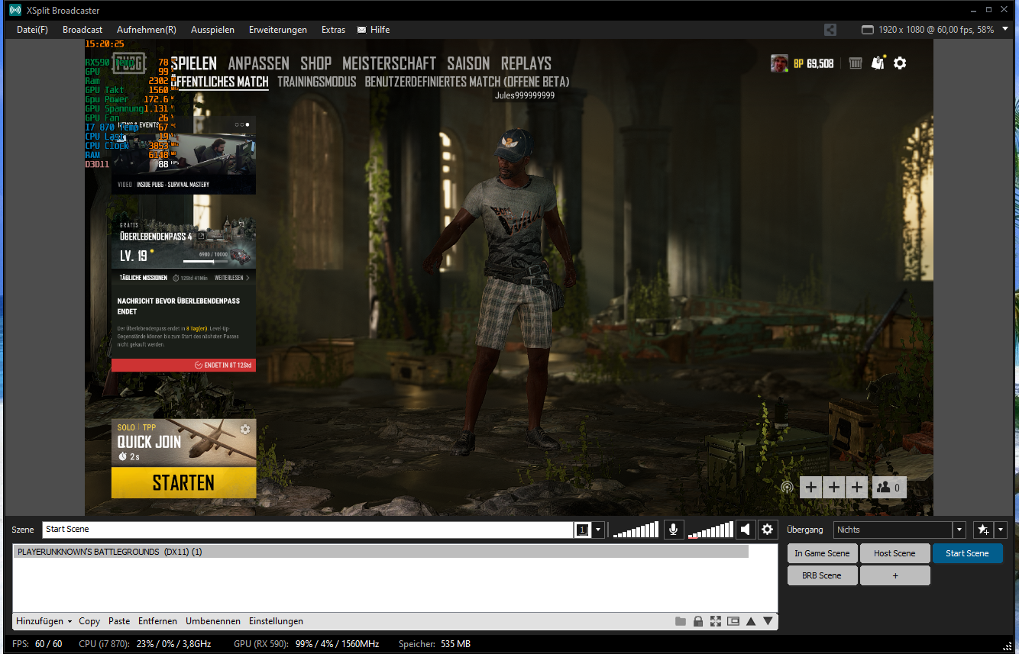Click the add favorite transition star icon
Screen dimensions: 1019x654
click(983, 530)
